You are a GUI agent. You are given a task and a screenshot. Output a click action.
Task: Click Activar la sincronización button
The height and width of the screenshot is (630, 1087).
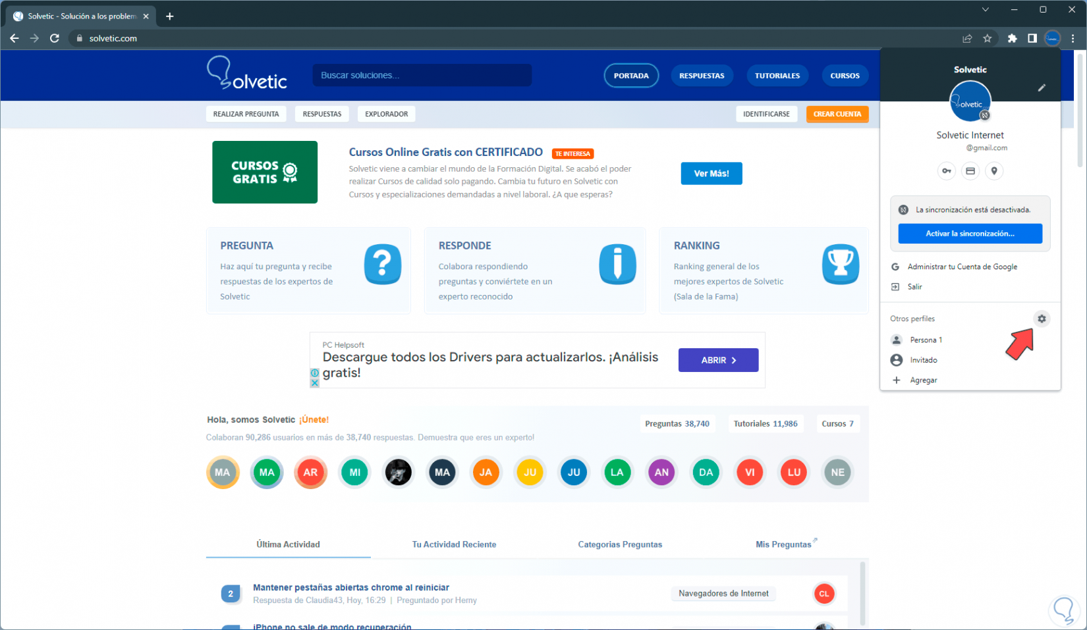click(x=970, y=234)
